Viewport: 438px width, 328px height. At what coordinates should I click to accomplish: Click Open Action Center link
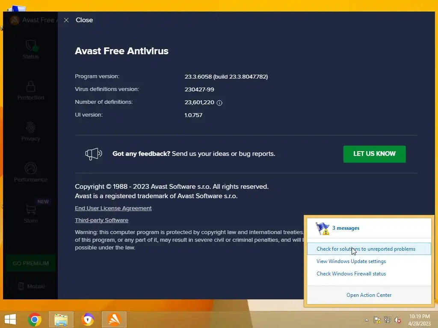tap(369, 295)
